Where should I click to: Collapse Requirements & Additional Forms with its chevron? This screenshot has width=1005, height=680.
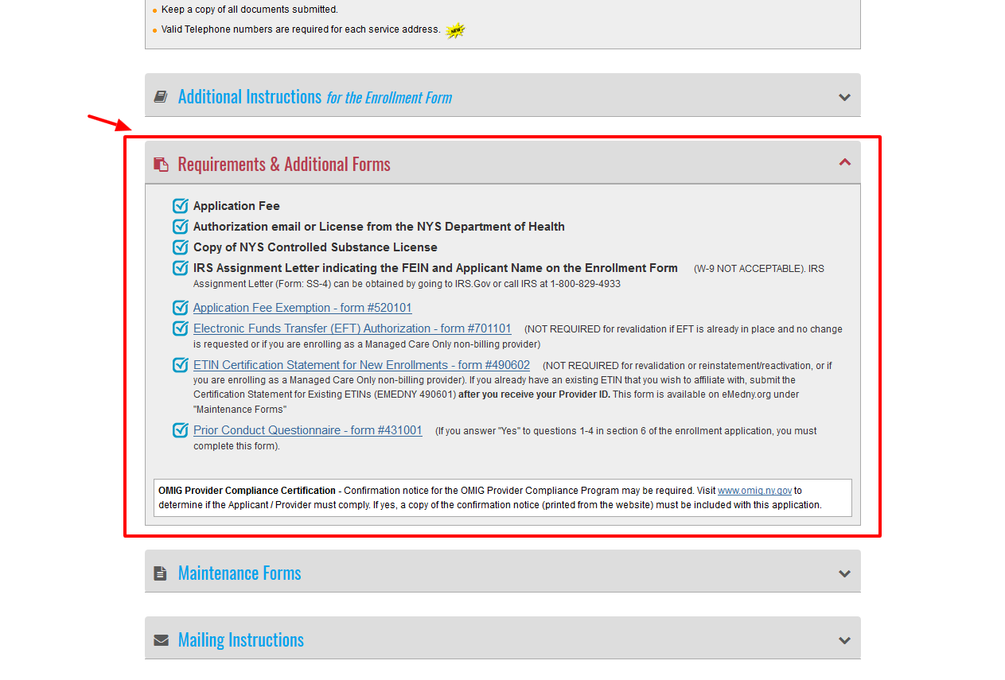[844, 162]
